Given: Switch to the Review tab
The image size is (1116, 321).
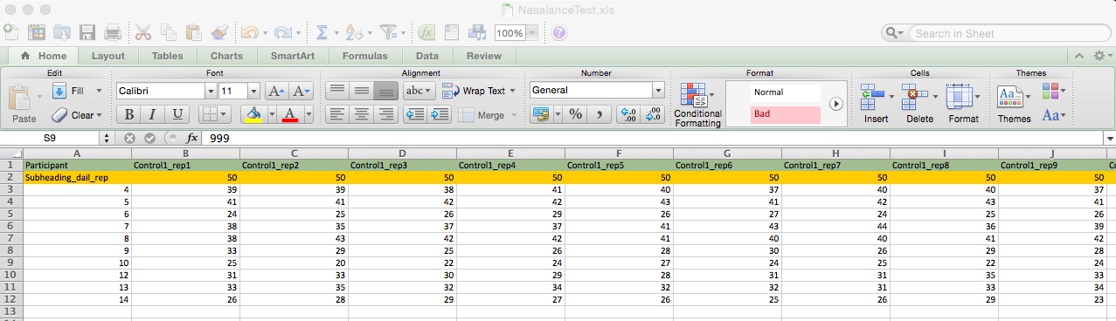Looking at the screenshot, I should [484, 56].
